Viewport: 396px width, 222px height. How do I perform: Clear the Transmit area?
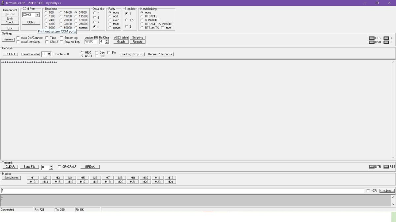click(10, 167)
